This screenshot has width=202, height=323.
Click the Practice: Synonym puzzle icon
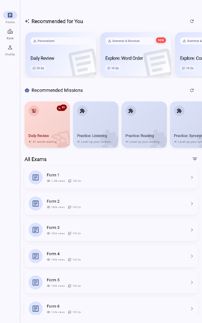pyautogui.click(x=179, y=111)
